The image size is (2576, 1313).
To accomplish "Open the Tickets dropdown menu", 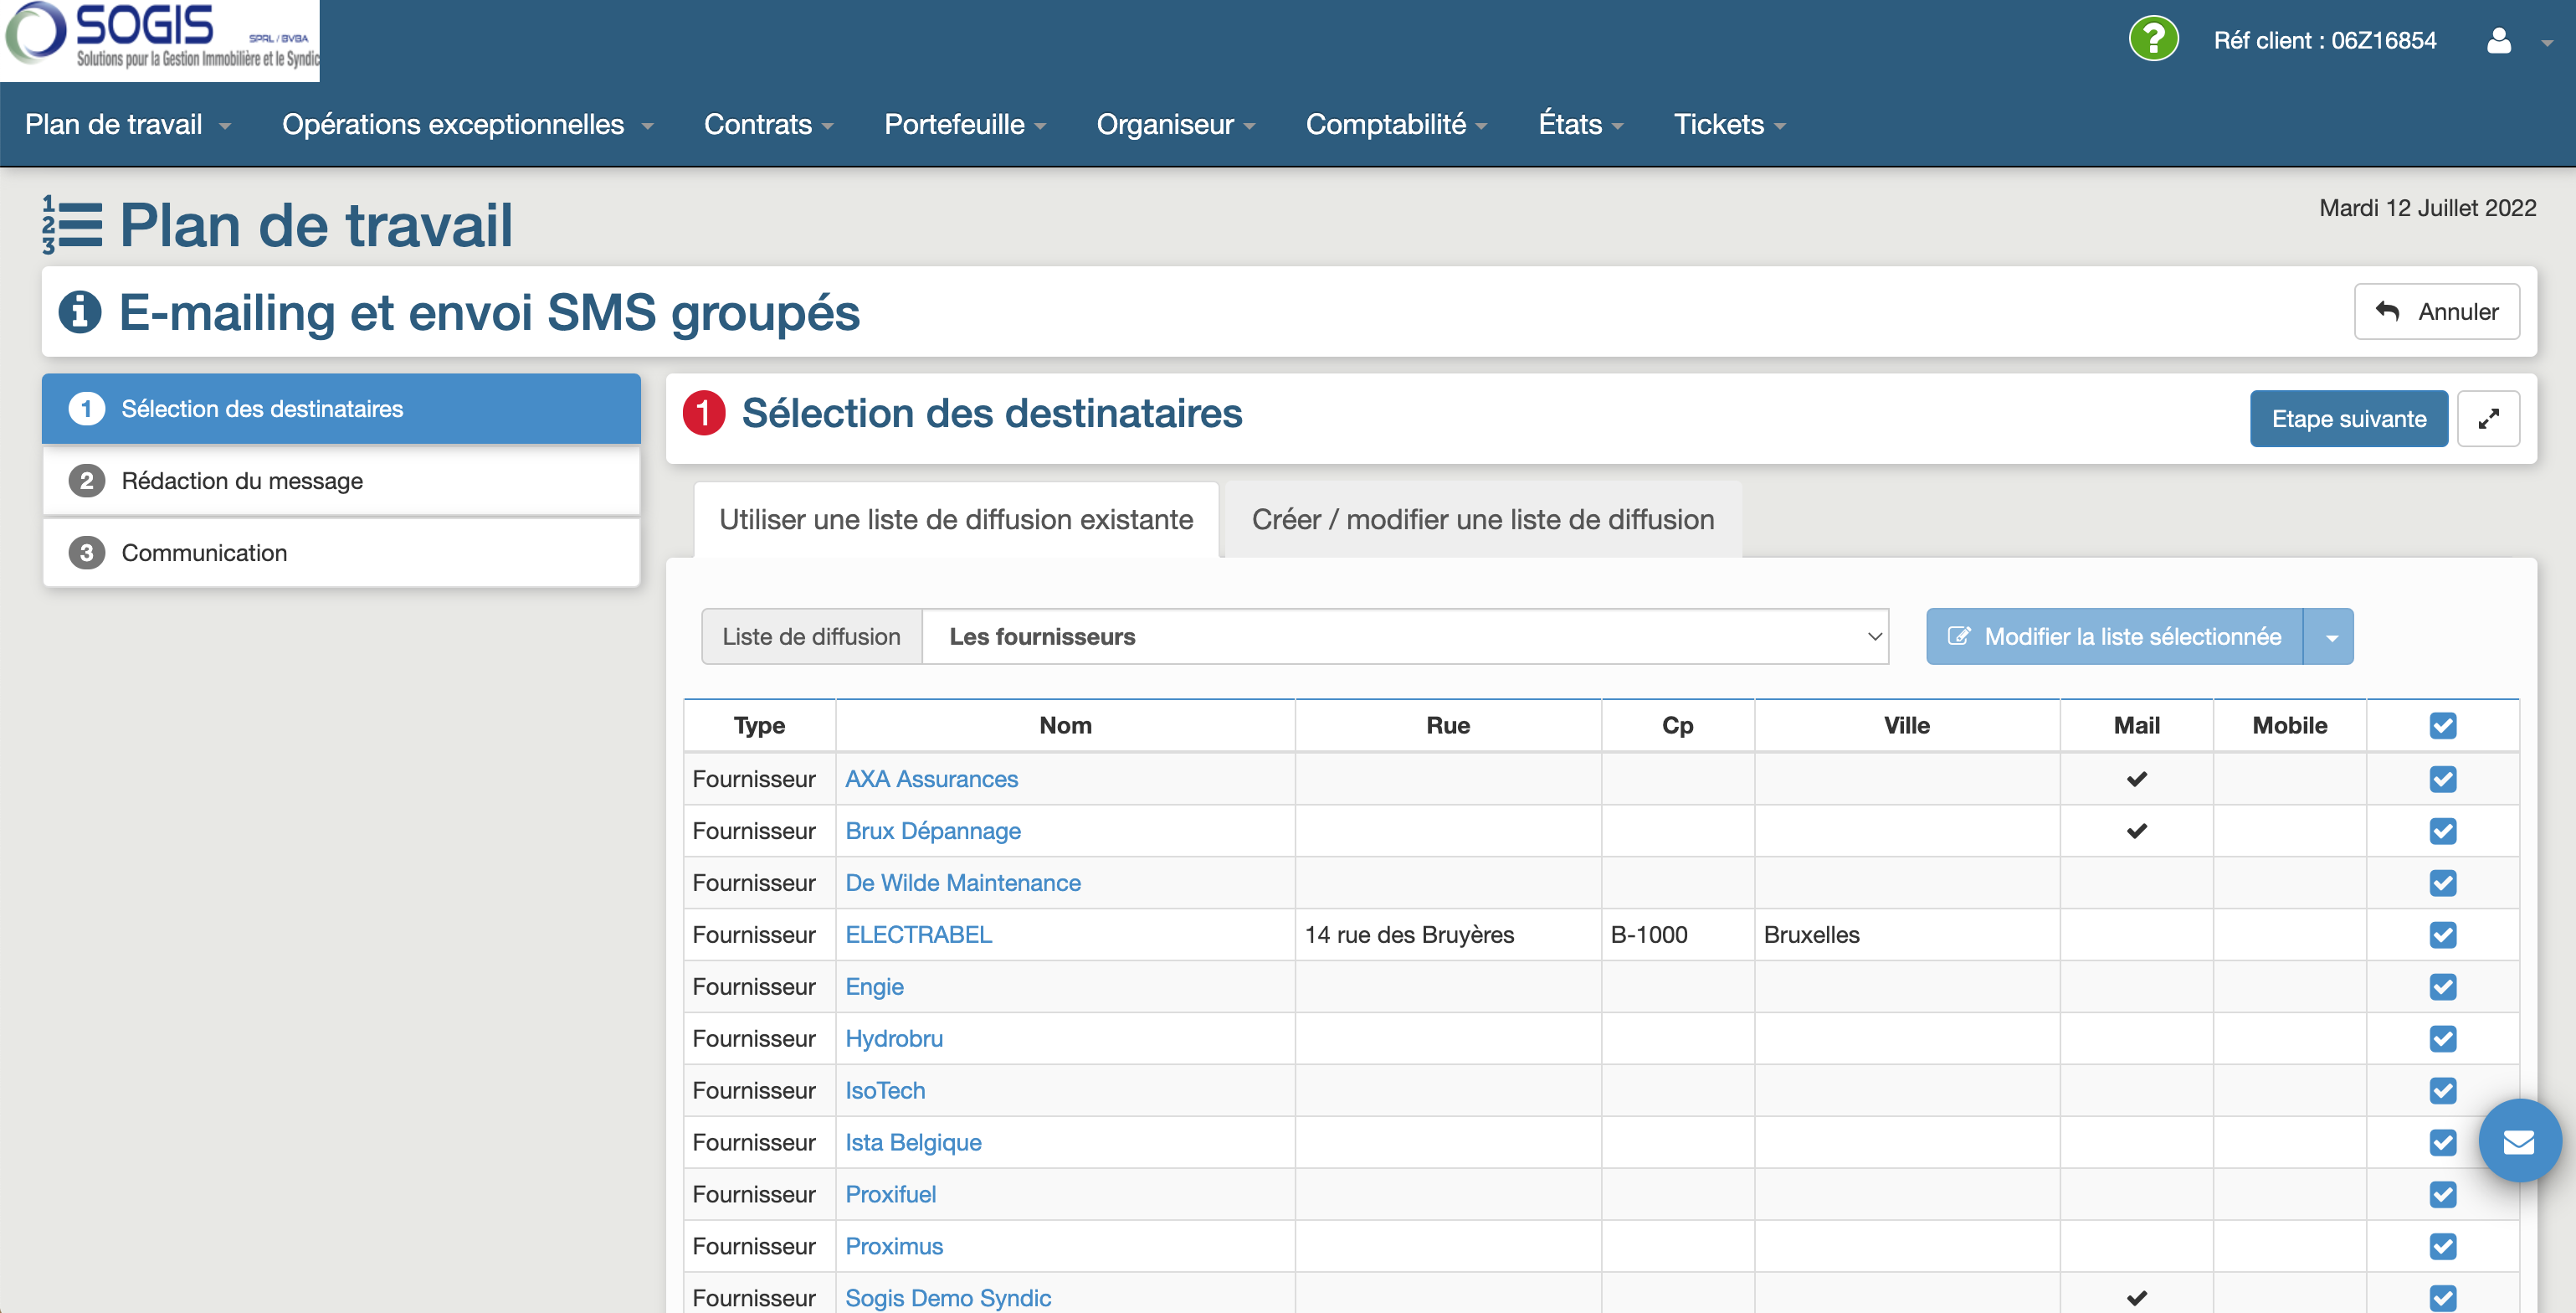I will point(1729,124).
